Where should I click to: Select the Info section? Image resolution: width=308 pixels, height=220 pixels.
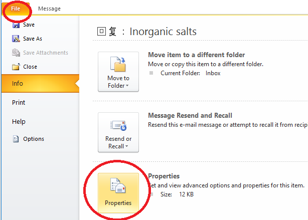point(40,83)
